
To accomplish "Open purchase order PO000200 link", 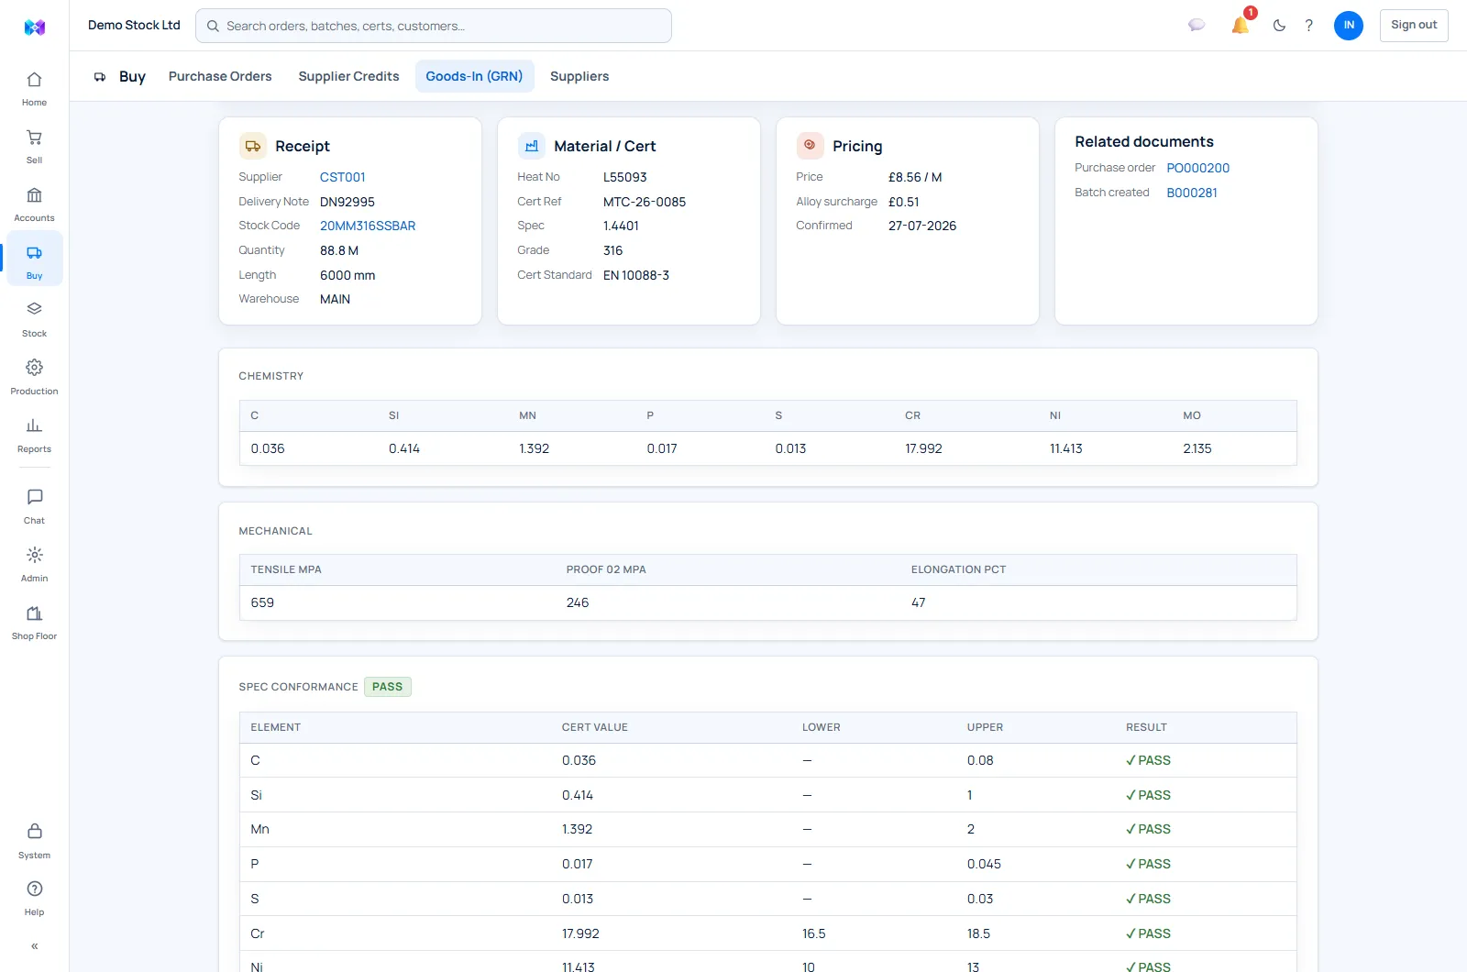I will pyautogui.click(x=1197, y=168).
